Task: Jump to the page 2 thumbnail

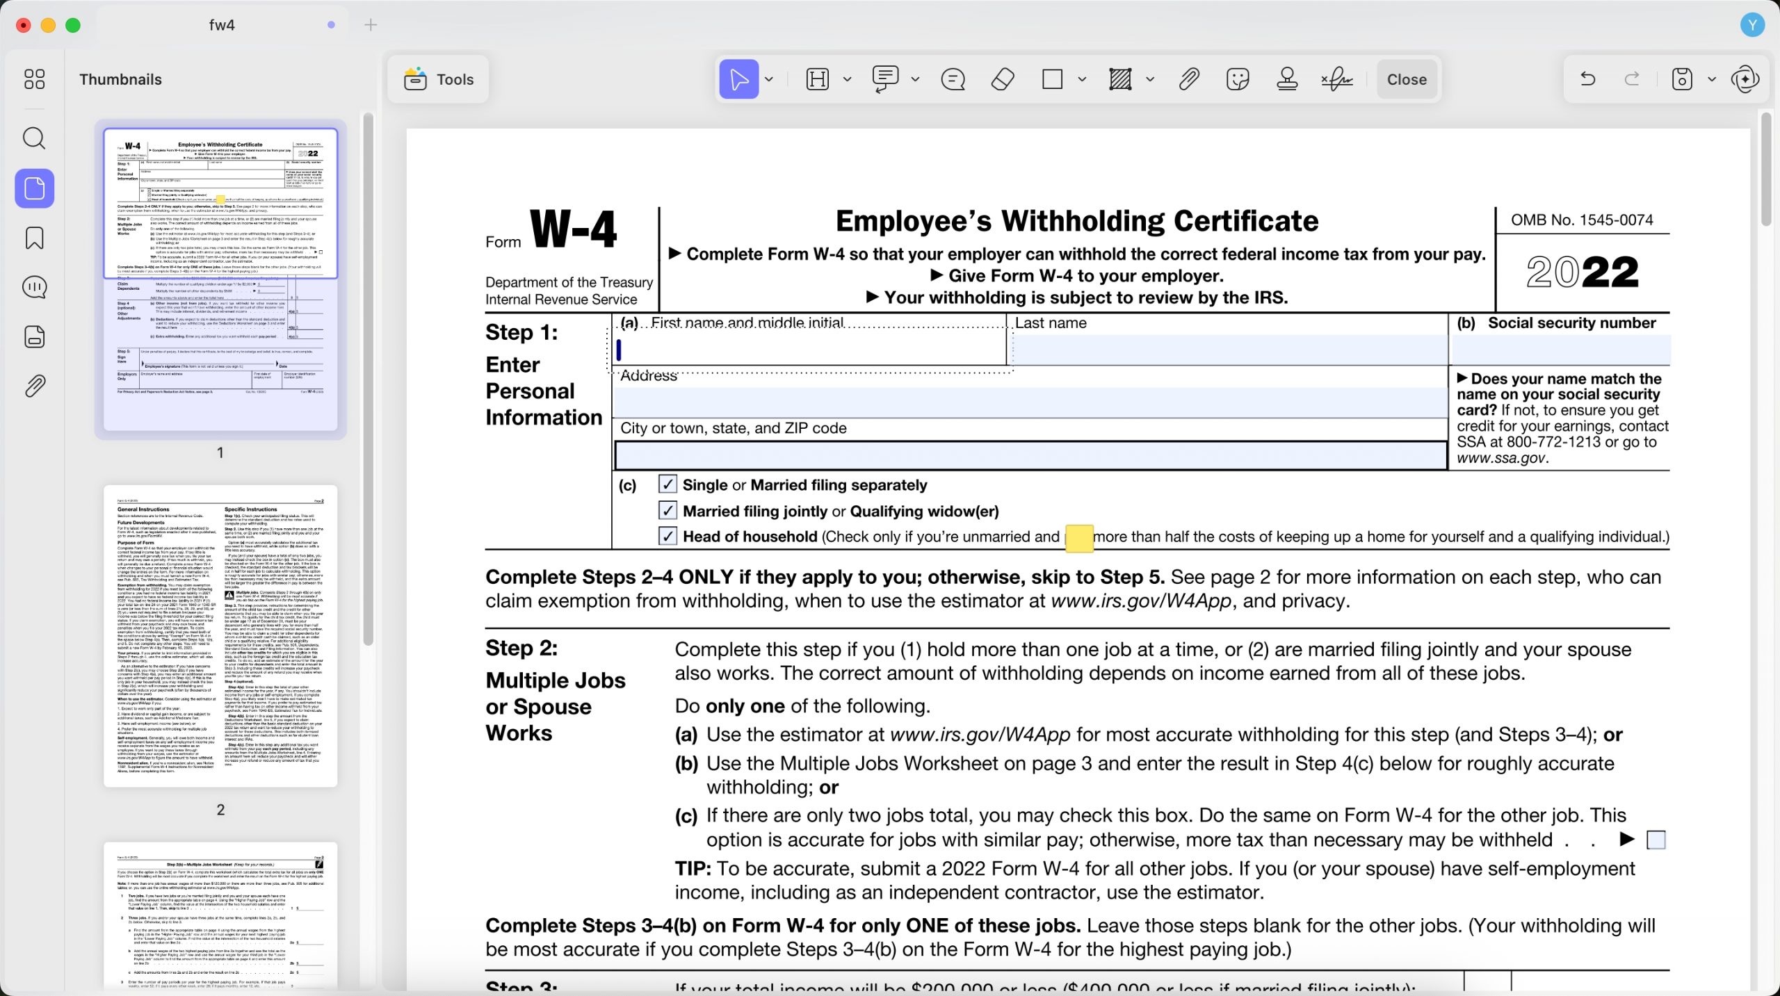Action: (220, 636)
